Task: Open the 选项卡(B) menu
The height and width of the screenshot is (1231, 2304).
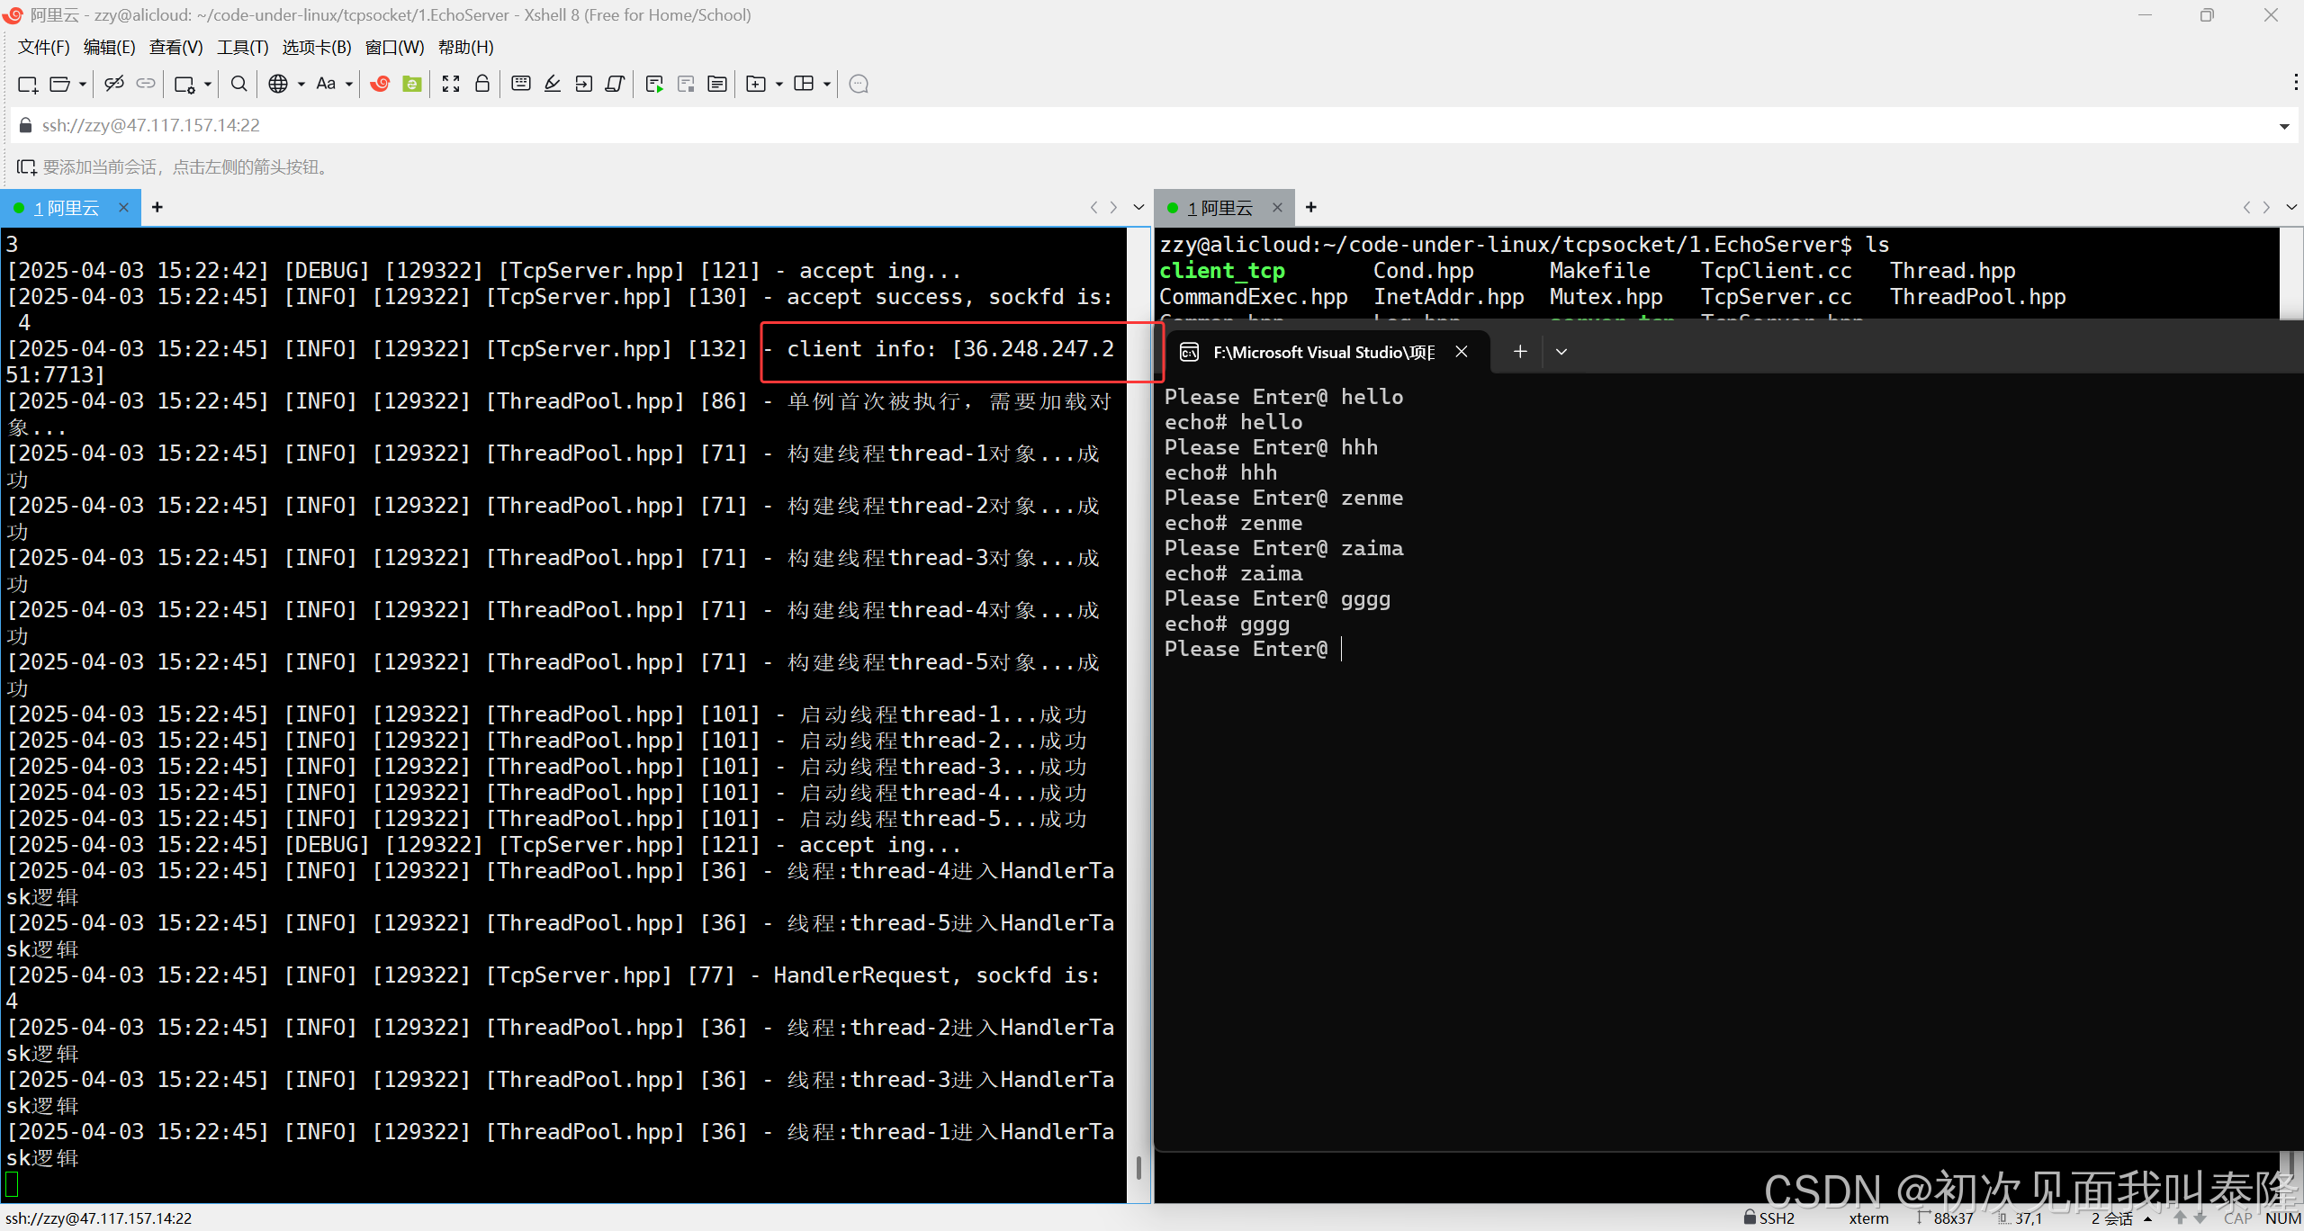Action: coord(317,47)
